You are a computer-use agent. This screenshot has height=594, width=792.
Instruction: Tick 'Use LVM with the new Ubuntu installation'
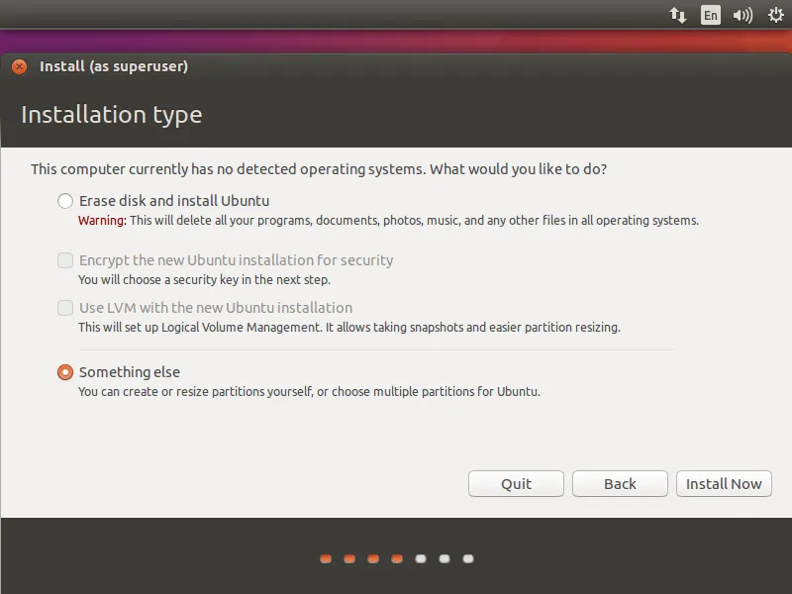(65, 308)
